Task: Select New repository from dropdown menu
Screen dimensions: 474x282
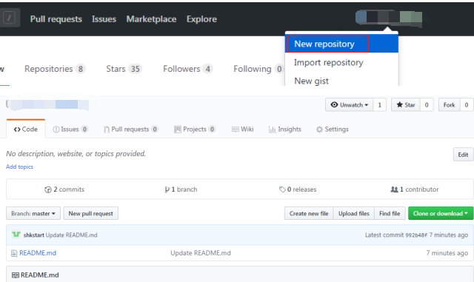Action: point(341,44)
